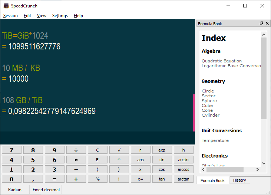Open the Cylinder formula link

click(211, 115)
